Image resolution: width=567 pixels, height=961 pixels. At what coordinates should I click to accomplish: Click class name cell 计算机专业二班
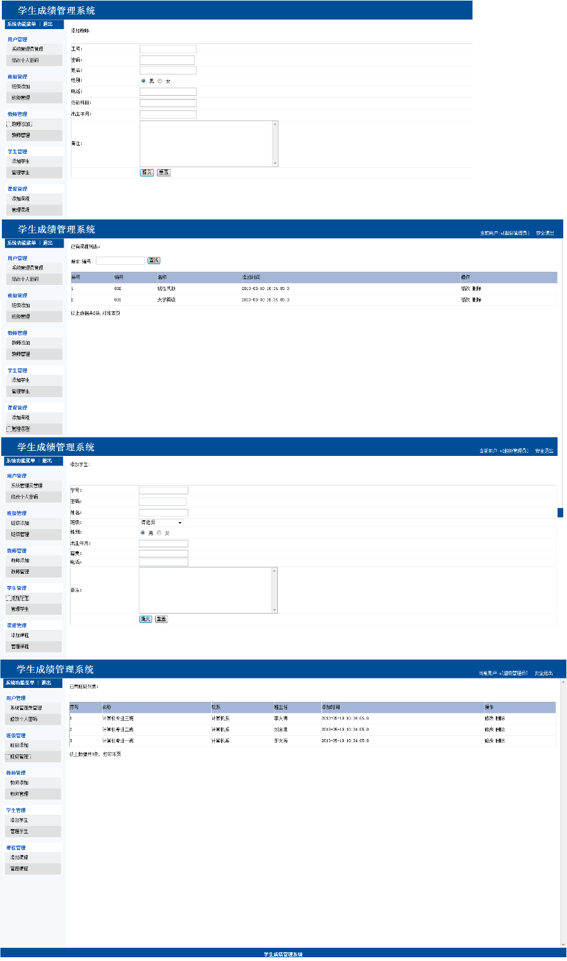(118, 730)
